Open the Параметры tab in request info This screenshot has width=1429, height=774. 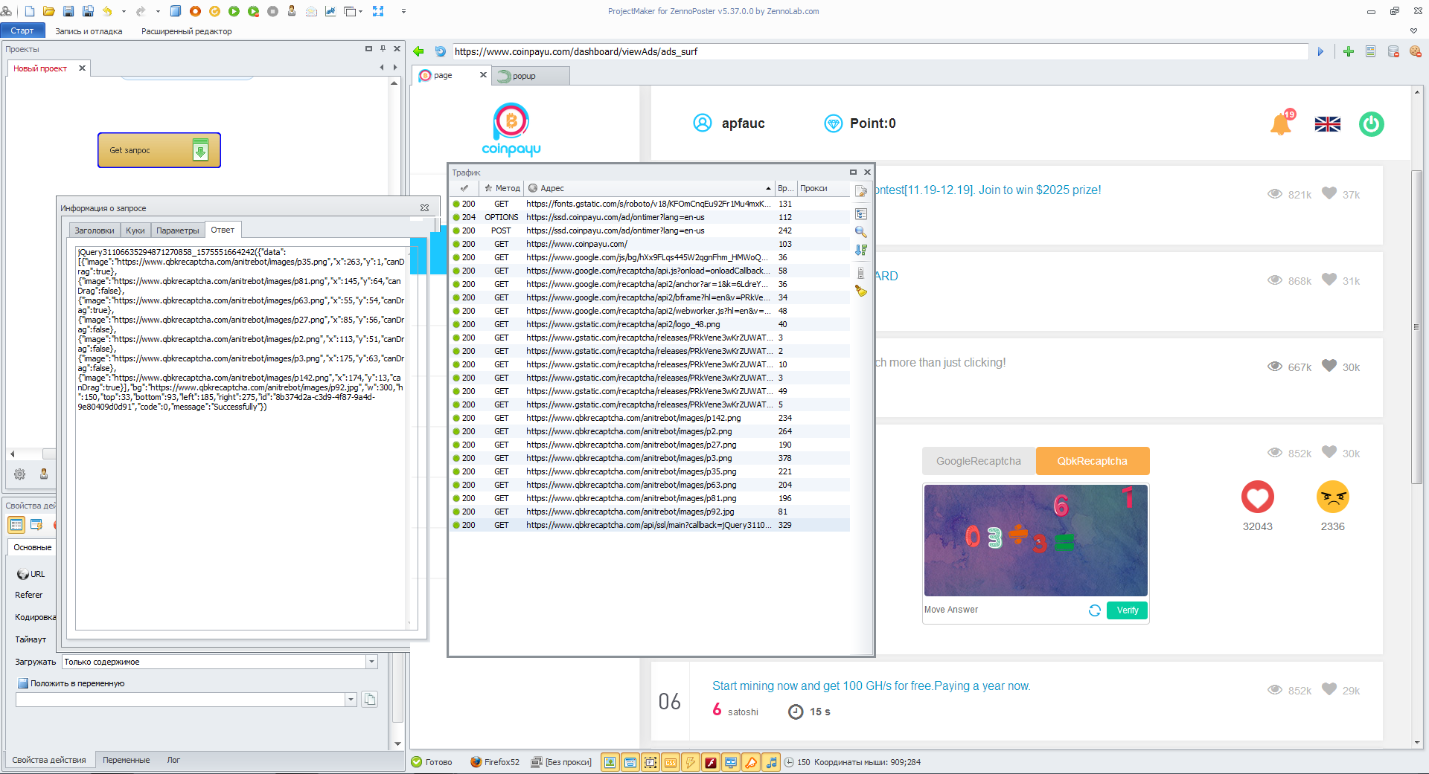[178, 230]
